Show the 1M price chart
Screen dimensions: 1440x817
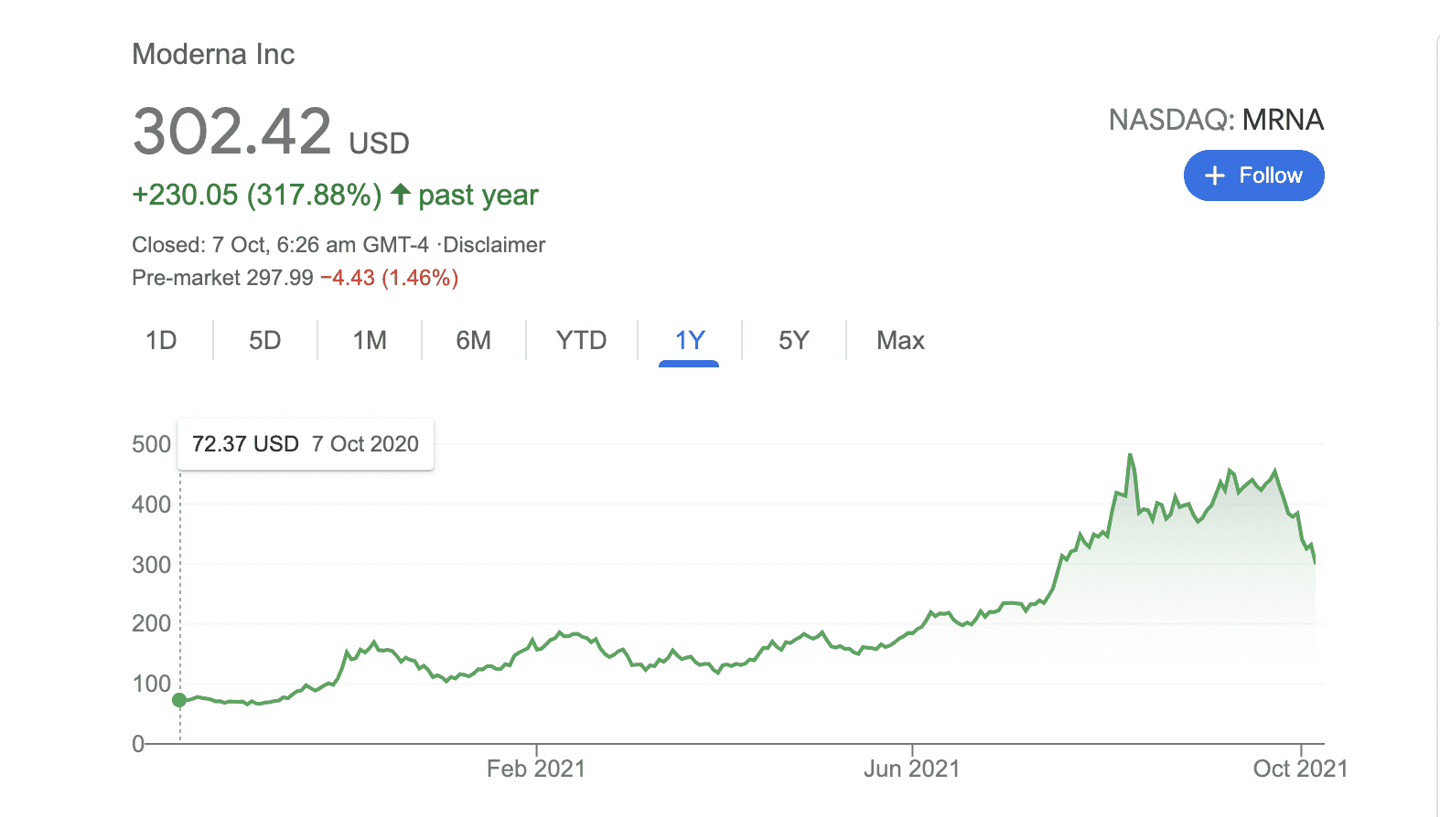[370, 341]
